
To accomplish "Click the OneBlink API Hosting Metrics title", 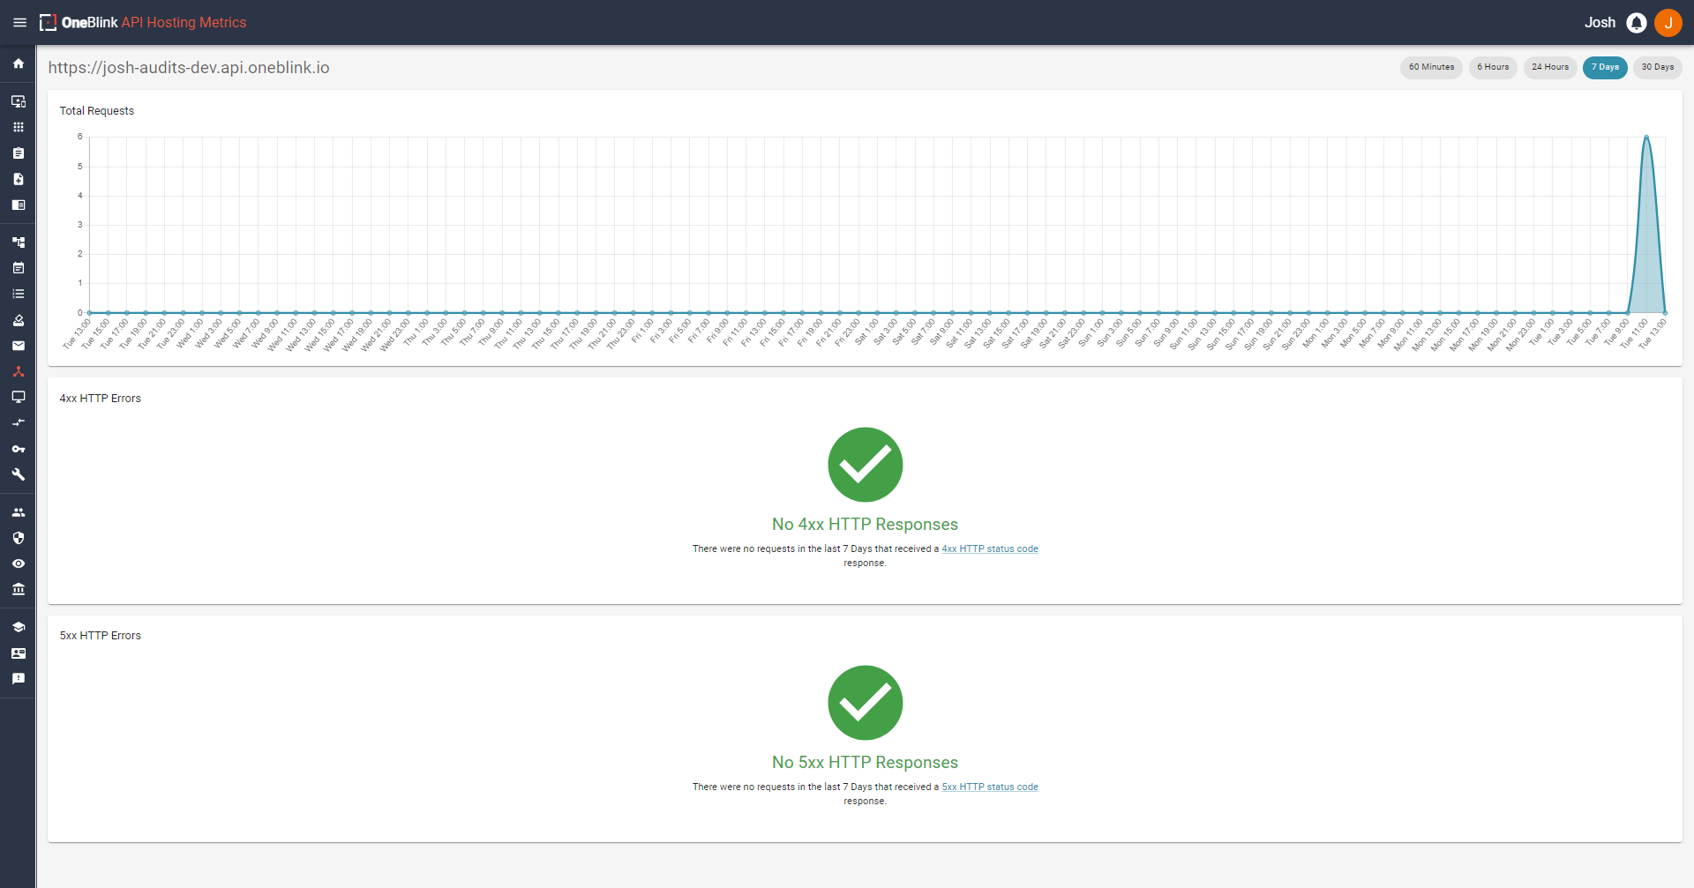I will pos(154,23).
